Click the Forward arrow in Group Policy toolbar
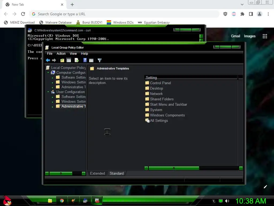This screenshot has width=274, height=206. point(54,60)
